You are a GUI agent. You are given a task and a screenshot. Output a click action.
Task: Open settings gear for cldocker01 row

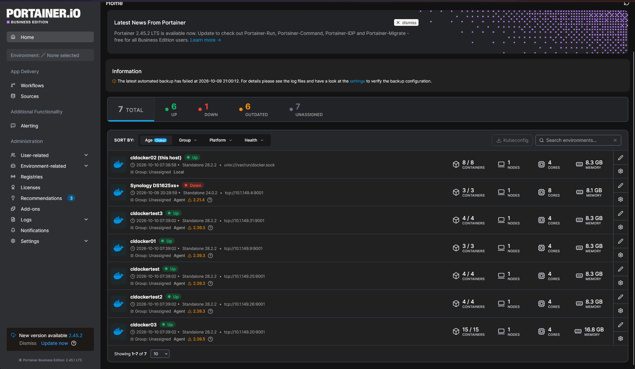[621, 255]
